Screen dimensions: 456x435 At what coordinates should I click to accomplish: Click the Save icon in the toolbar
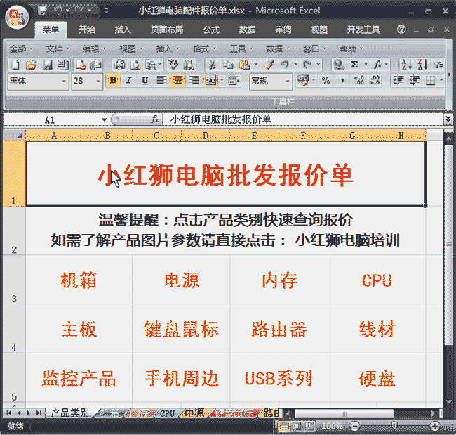click(x=47, y=65)
